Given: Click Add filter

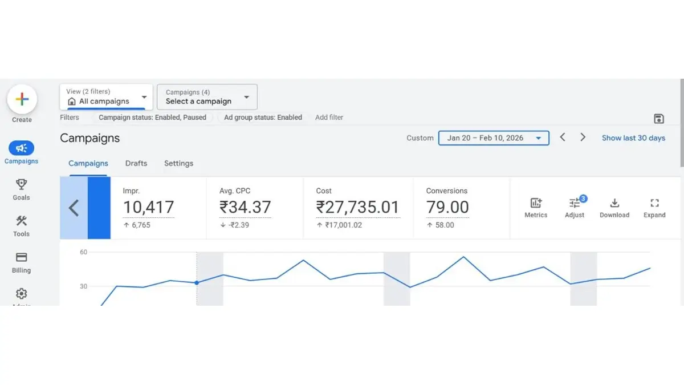Looking at the screenshot, I should pyautogui.click(x=329, y=117).
